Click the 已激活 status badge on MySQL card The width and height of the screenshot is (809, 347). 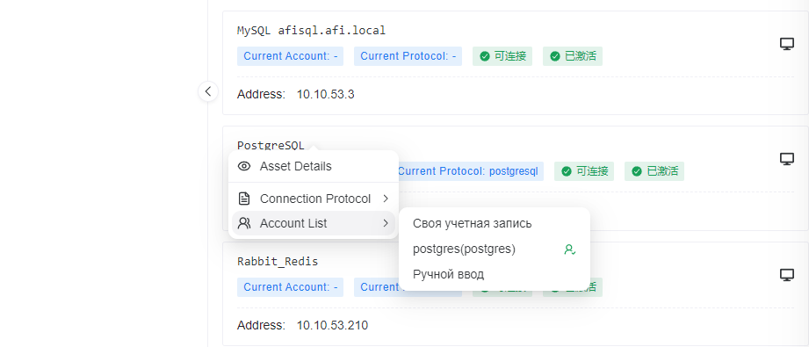coord(572,55)
